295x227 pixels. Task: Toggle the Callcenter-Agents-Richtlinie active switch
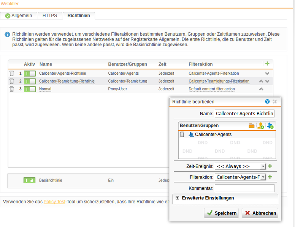coord(30,73)
